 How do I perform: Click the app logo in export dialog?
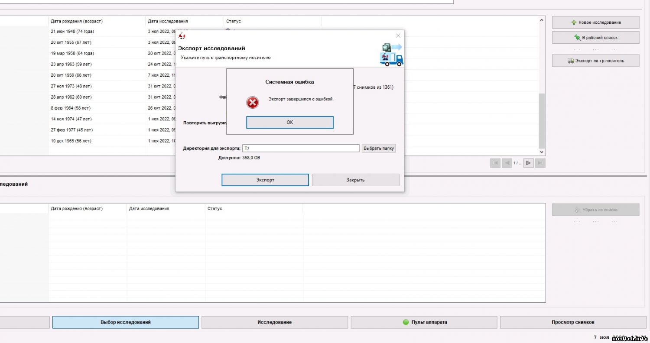[182, 36]
